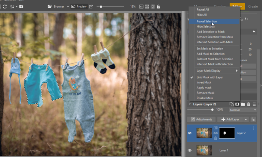Click the zoom slider handle
262x157 pixels.
click(x=101, y=7)
